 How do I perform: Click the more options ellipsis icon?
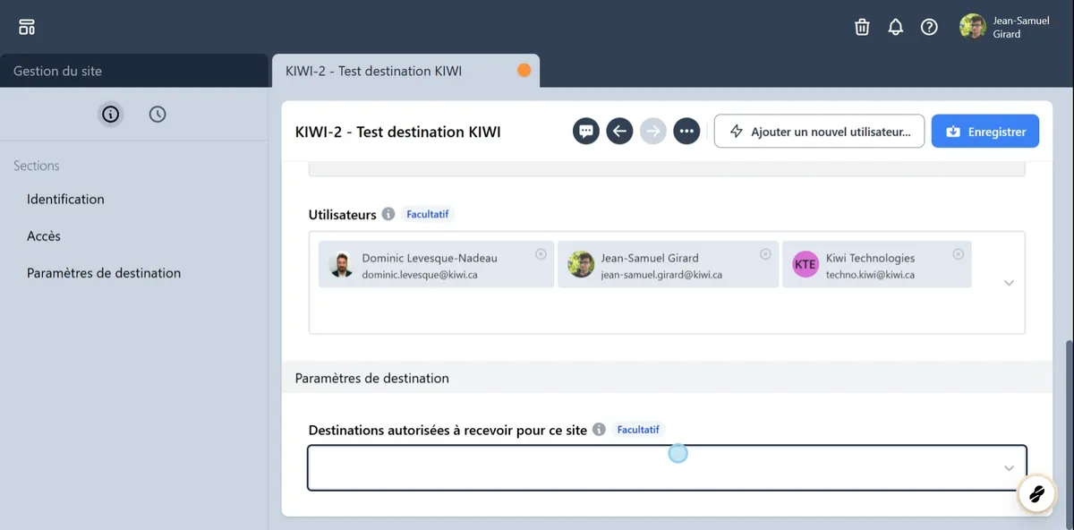(686, 131)
